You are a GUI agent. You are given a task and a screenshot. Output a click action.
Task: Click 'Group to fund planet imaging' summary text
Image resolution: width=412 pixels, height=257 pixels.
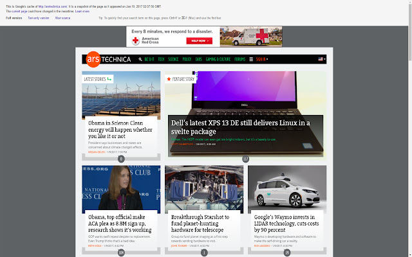pos(200,238)
